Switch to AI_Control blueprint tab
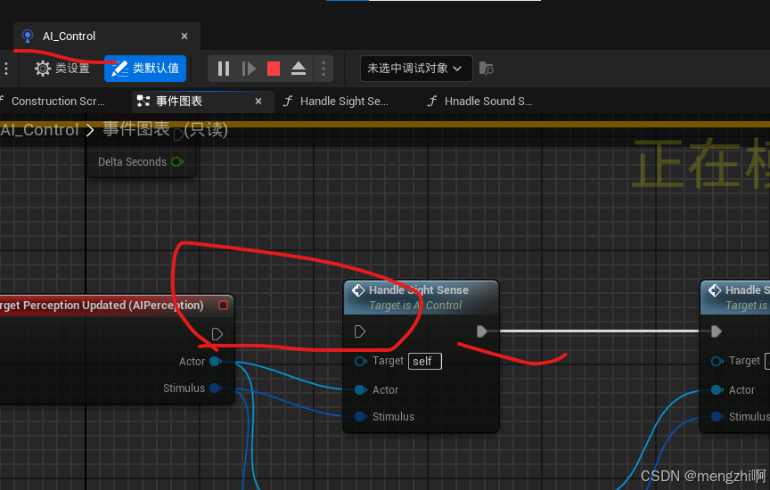The width and height of the screenshot is (770, 490). coord(69,37)
